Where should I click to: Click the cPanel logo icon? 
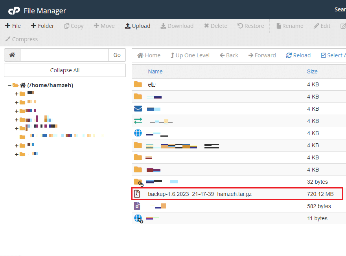pos(14,11)
